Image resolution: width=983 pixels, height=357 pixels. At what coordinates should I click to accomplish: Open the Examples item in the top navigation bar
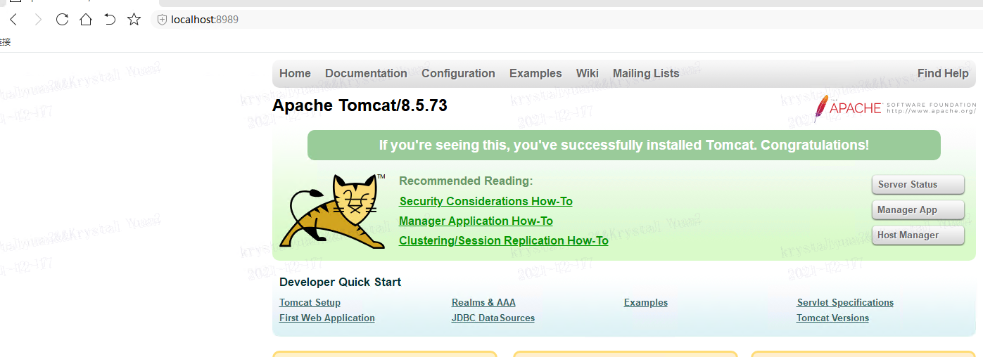click(x=535, y=73)
